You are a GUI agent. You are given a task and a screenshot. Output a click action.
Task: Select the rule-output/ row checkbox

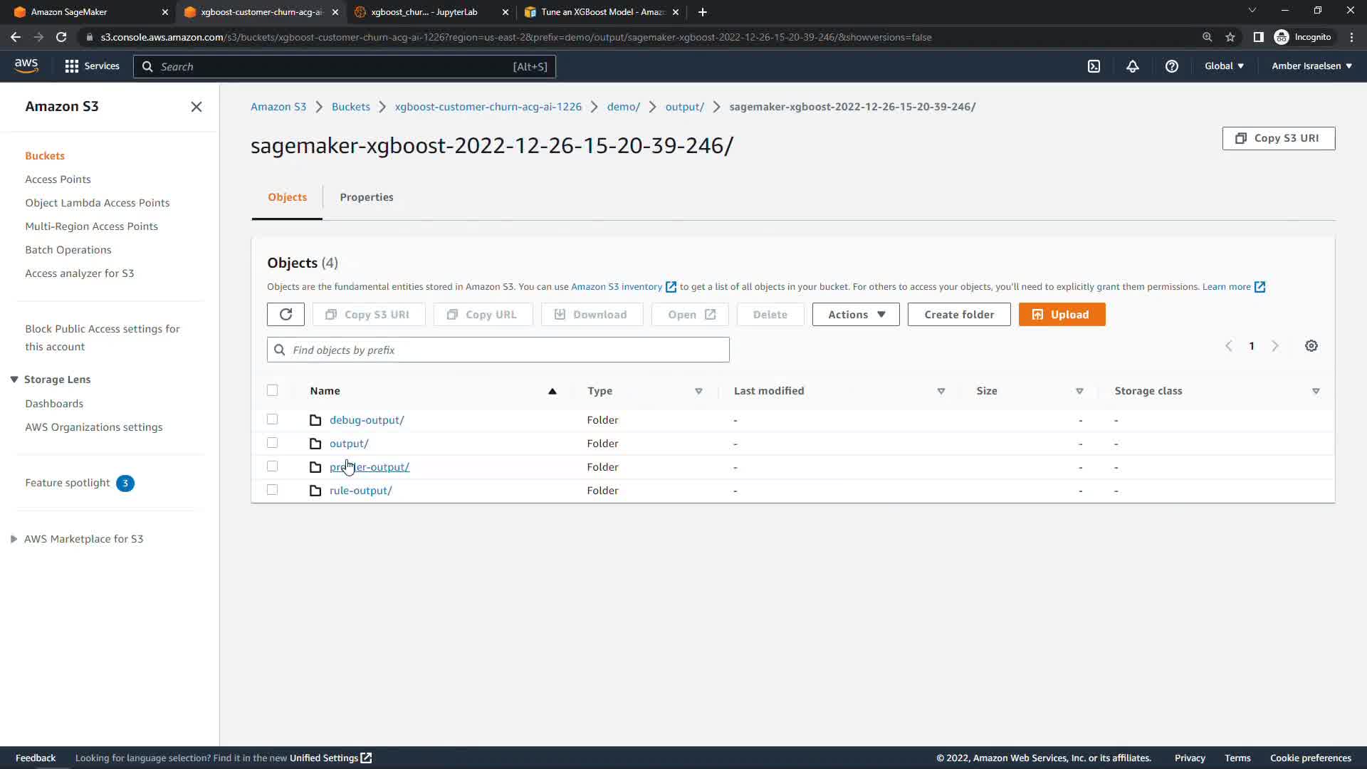(x=272, y=490)
